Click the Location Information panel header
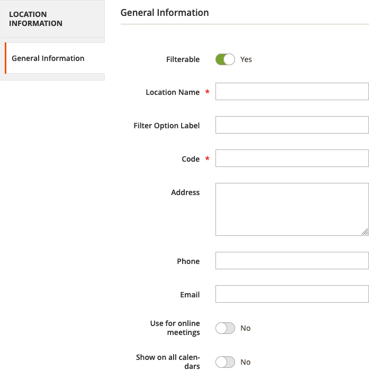 pos(36,19)
